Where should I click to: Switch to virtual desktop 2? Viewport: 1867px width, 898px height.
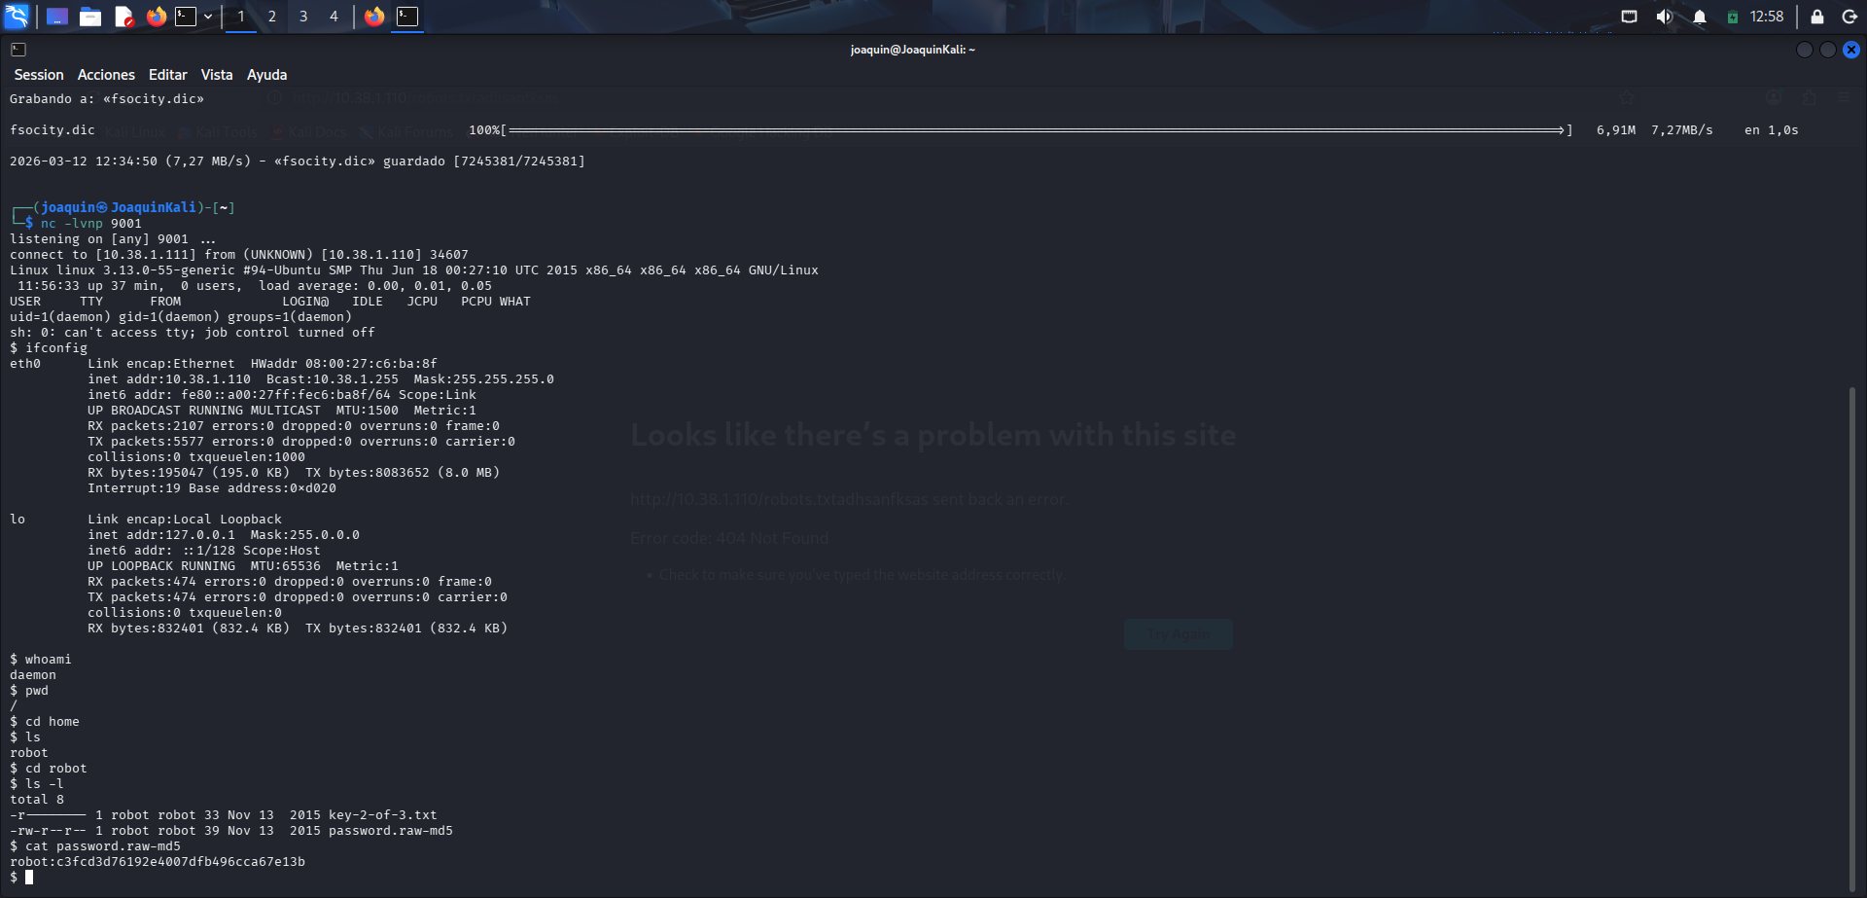(271, 16)
